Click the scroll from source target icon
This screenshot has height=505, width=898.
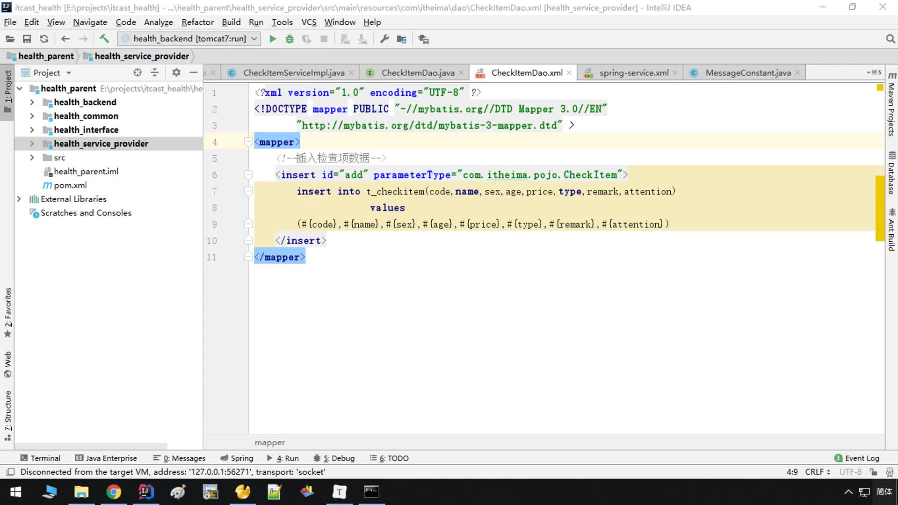coord(138,72)
